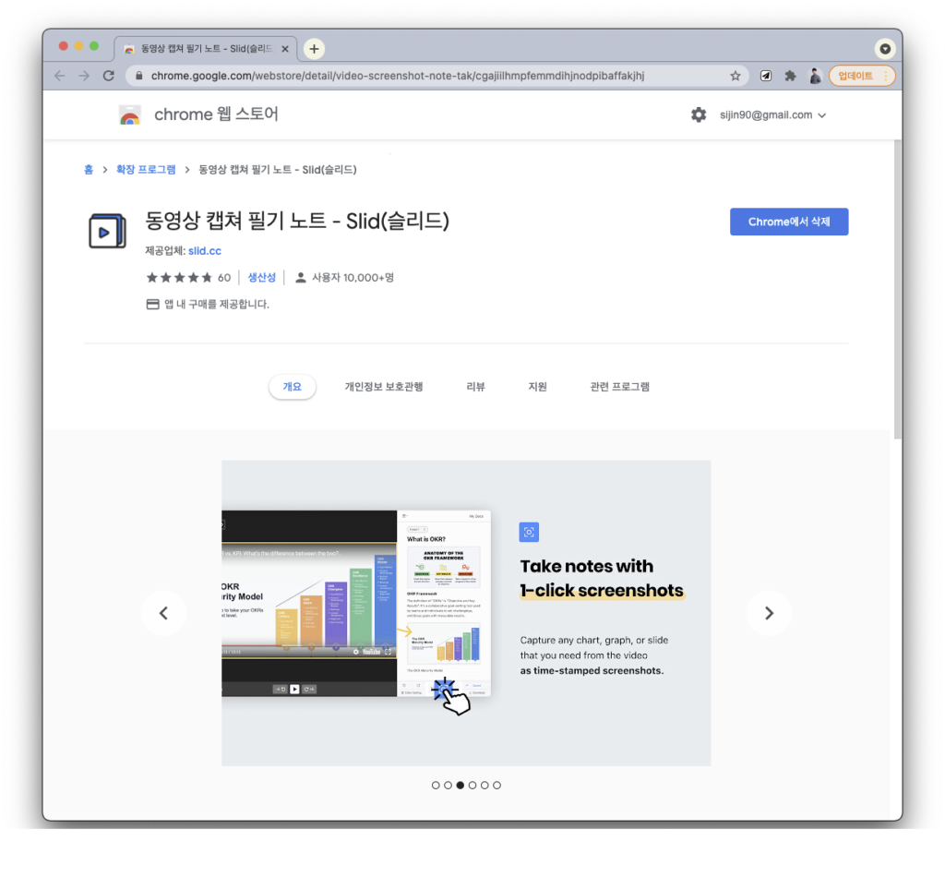Click the Chrome web store logo
Image resolution: width=945 pixels, height=877 pixels.
(x=129, y=114)
